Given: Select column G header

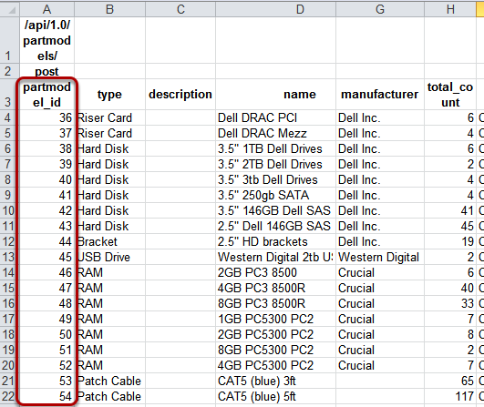Looking at the screenshot, I should pyautogui.click(x=380, y=9).
